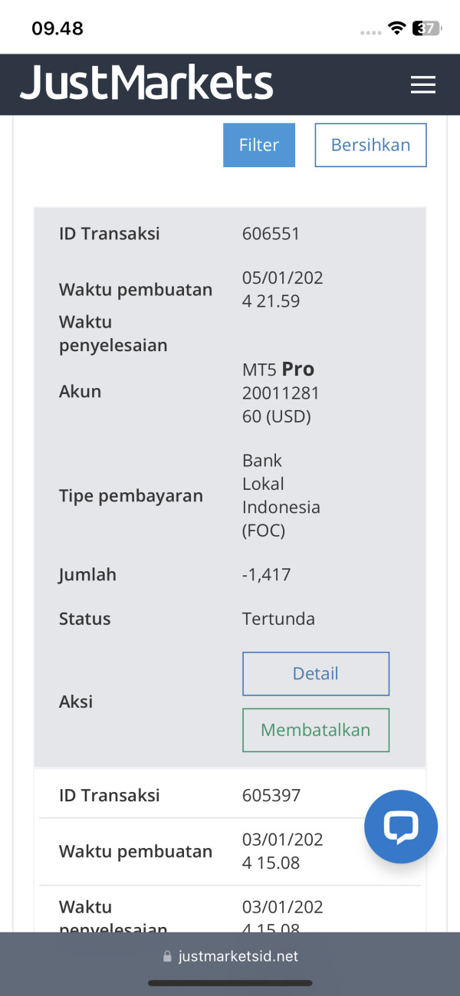Tap the Tertunda status value

pyautogui.click(x=278, y=619)
